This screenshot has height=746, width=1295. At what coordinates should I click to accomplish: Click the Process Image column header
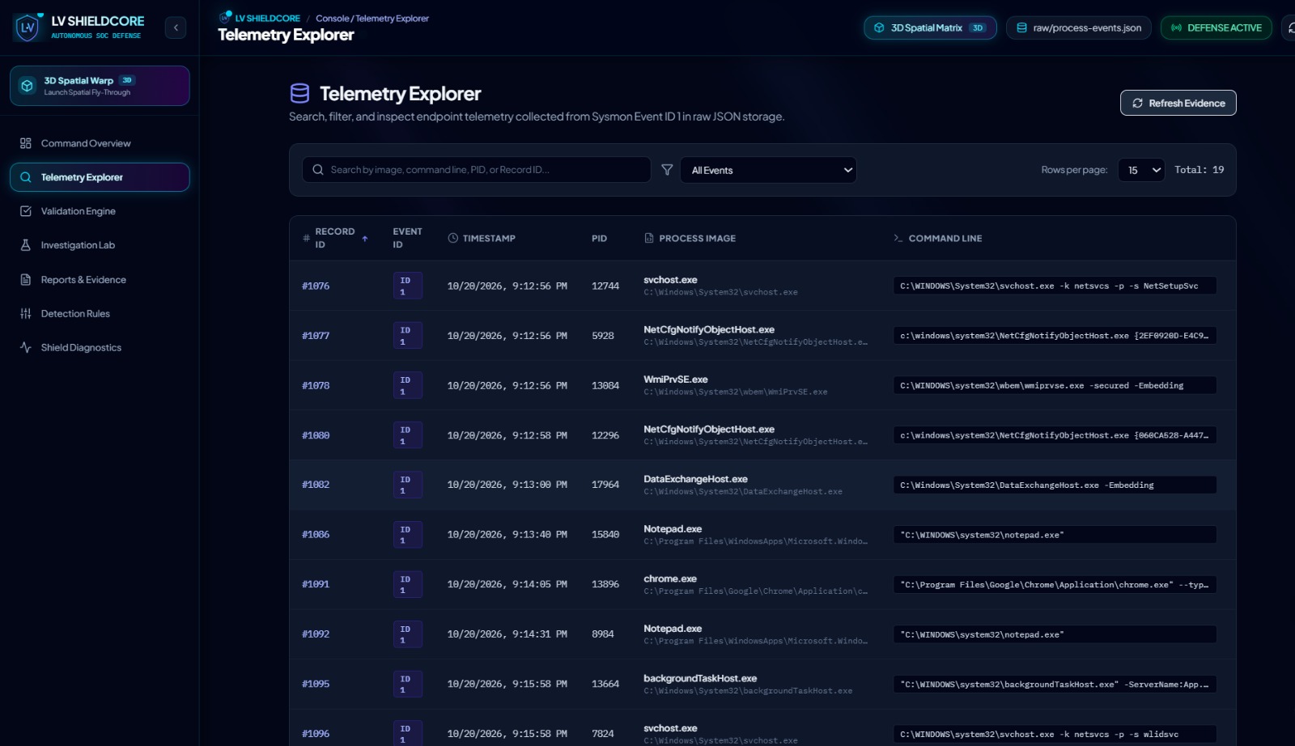[x=690, y=238]
